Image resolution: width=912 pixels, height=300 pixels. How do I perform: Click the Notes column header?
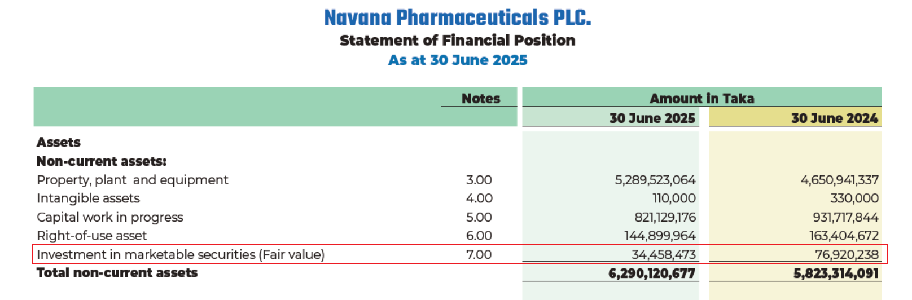pyautogui.click(x=480, y=99)
